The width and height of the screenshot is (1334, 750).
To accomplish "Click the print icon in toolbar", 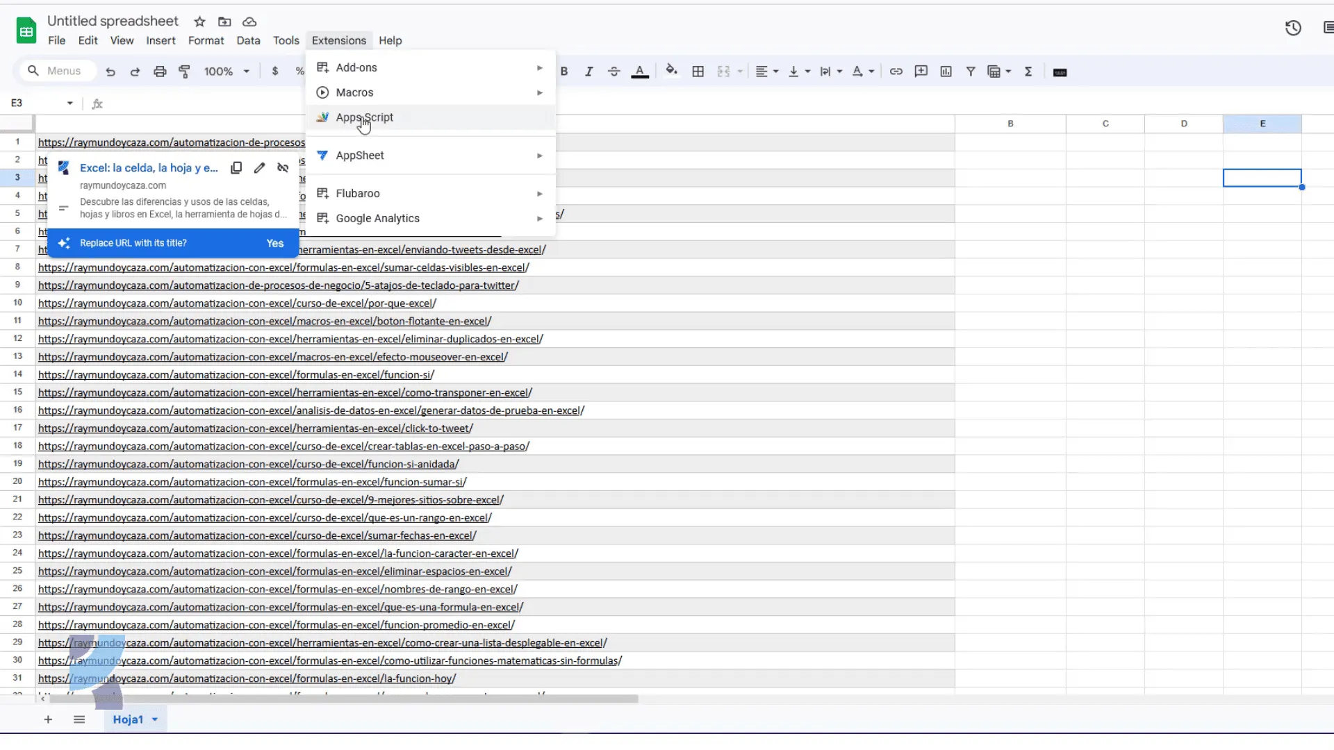I will click(160, 72).
